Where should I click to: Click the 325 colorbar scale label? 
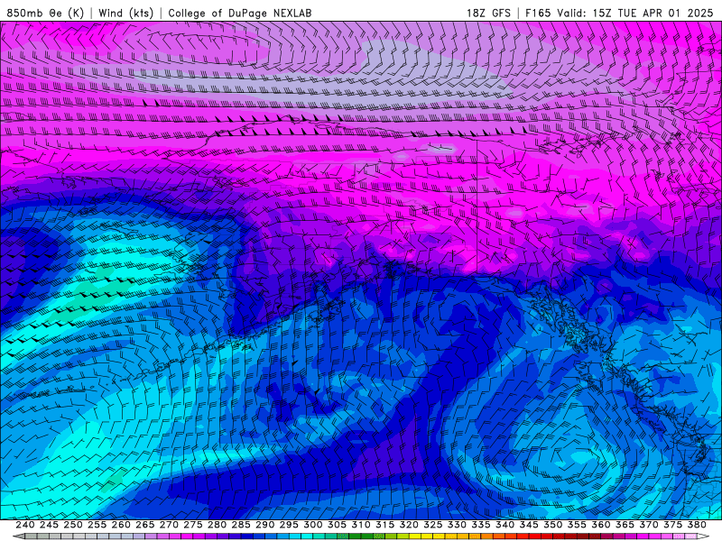(433, 525)
